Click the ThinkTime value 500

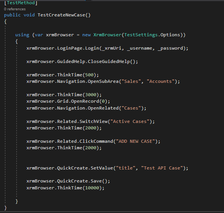click(89, 75)
